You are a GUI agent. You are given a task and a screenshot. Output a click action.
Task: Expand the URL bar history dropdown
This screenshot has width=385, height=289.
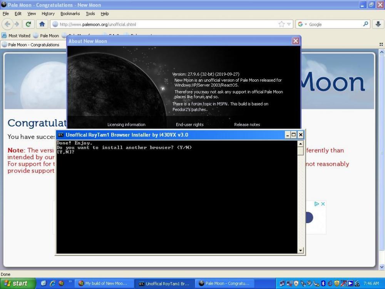[289, 24]
